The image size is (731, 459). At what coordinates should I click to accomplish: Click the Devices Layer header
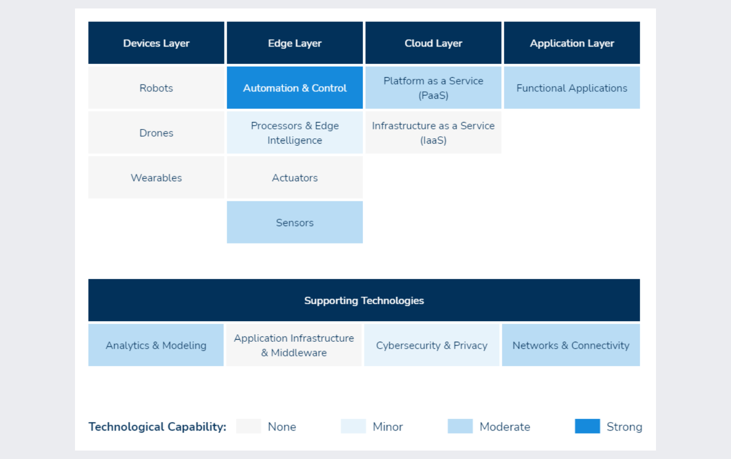(x=156, y=43)
